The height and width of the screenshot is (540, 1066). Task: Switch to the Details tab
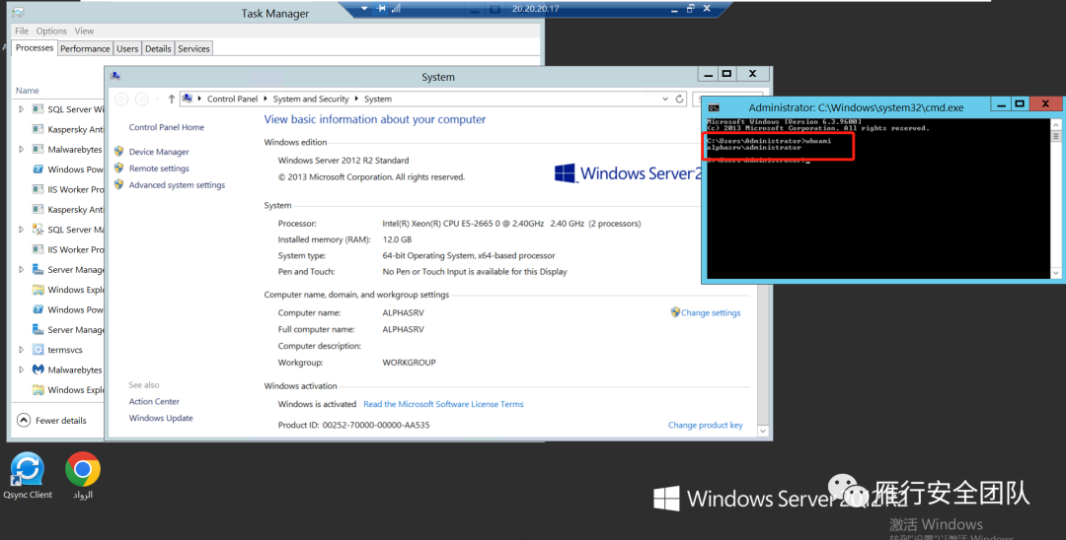158,49
